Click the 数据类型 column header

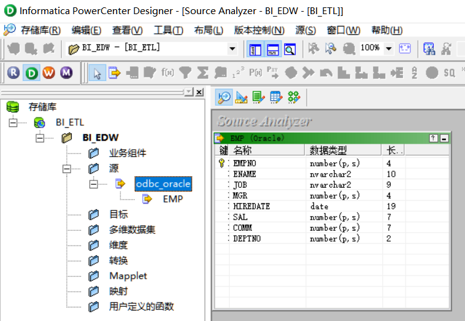[x=344, y=150]
